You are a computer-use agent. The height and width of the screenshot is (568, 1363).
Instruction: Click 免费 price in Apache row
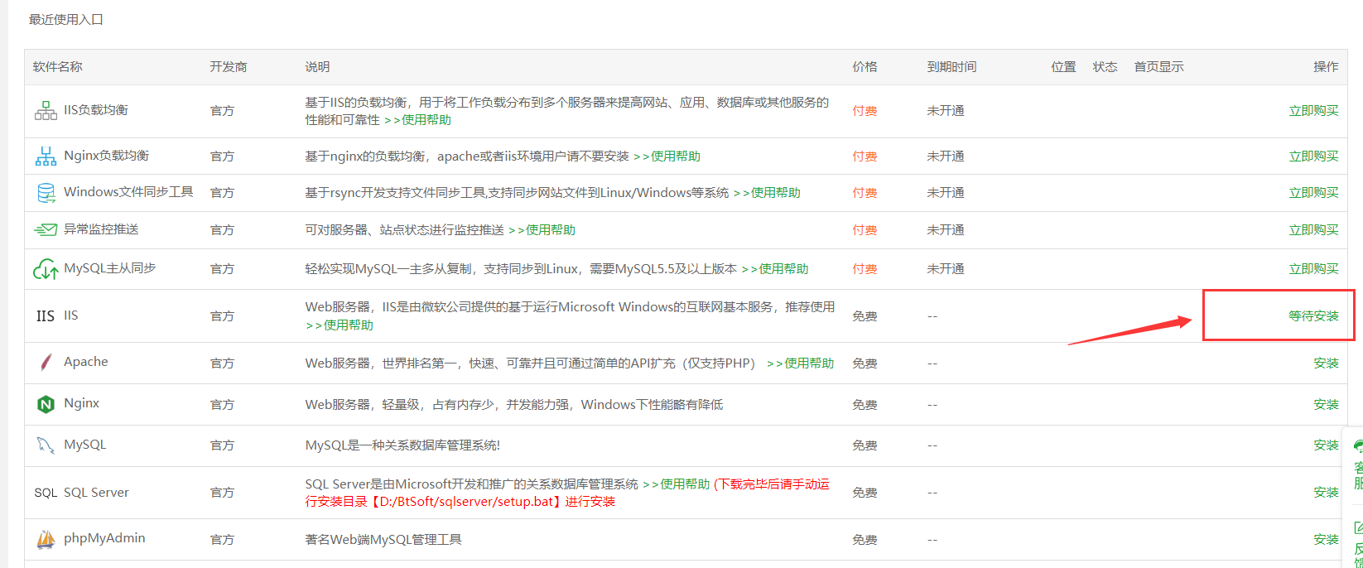tap(865, 363)
